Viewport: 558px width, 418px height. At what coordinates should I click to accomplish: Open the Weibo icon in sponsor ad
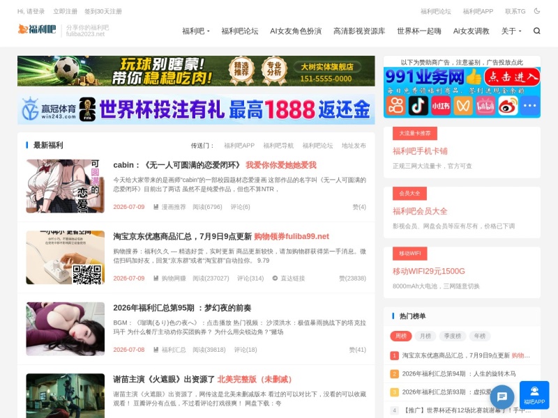[x=508, y=106]
